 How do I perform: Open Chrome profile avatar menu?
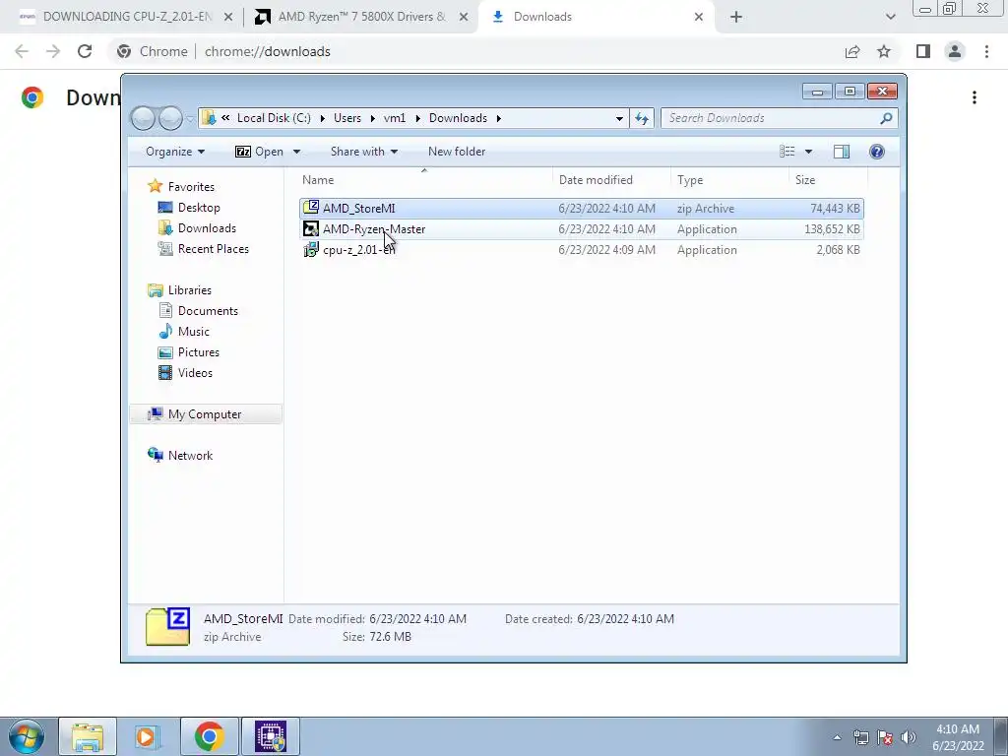coord(955,51)
